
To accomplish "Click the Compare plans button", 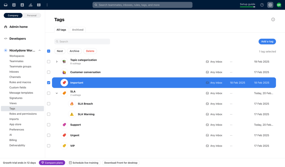I will coord(52,163).
